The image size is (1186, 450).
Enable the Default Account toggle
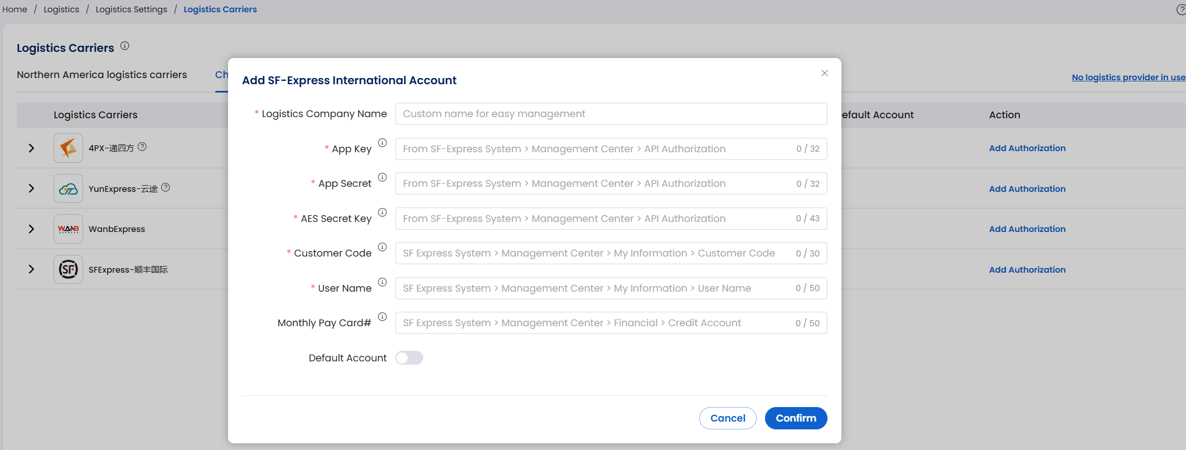[409, 358]
